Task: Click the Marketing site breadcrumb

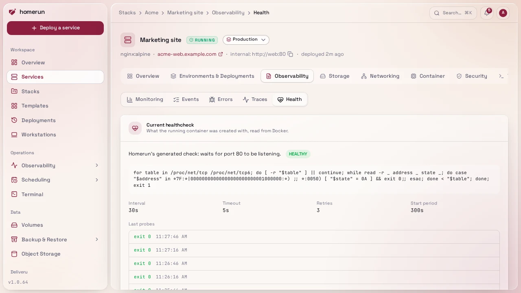Action: [x=185, y=13]
